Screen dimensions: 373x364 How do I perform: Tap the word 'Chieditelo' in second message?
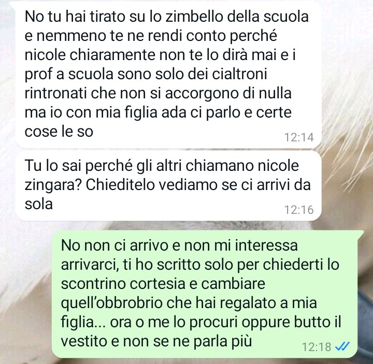120,185
